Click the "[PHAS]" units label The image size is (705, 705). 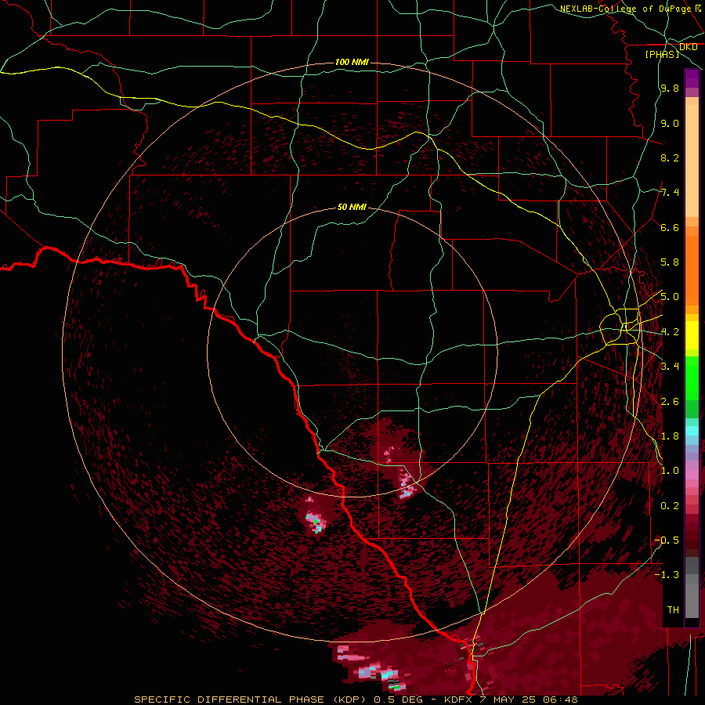[x=662, y=54]
